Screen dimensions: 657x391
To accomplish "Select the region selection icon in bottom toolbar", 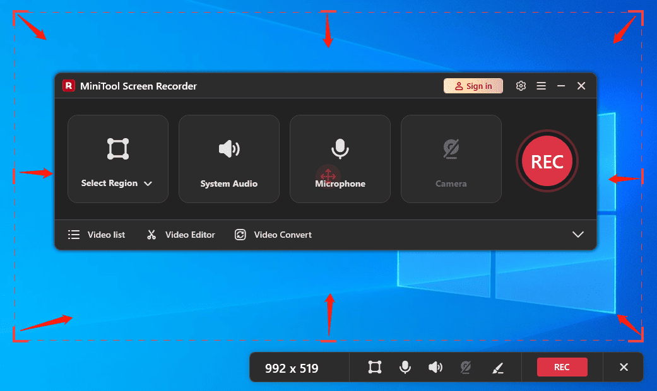I will [375, 367].
